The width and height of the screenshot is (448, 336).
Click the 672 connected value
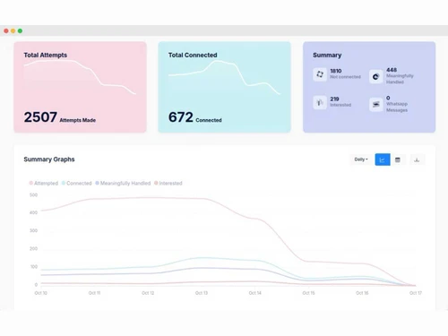tap(181, 117)
